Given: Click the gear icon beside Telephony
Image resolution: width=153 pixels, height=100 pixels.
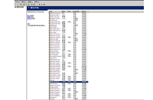Looking at the screenshot, I should (x=50, y=97).
